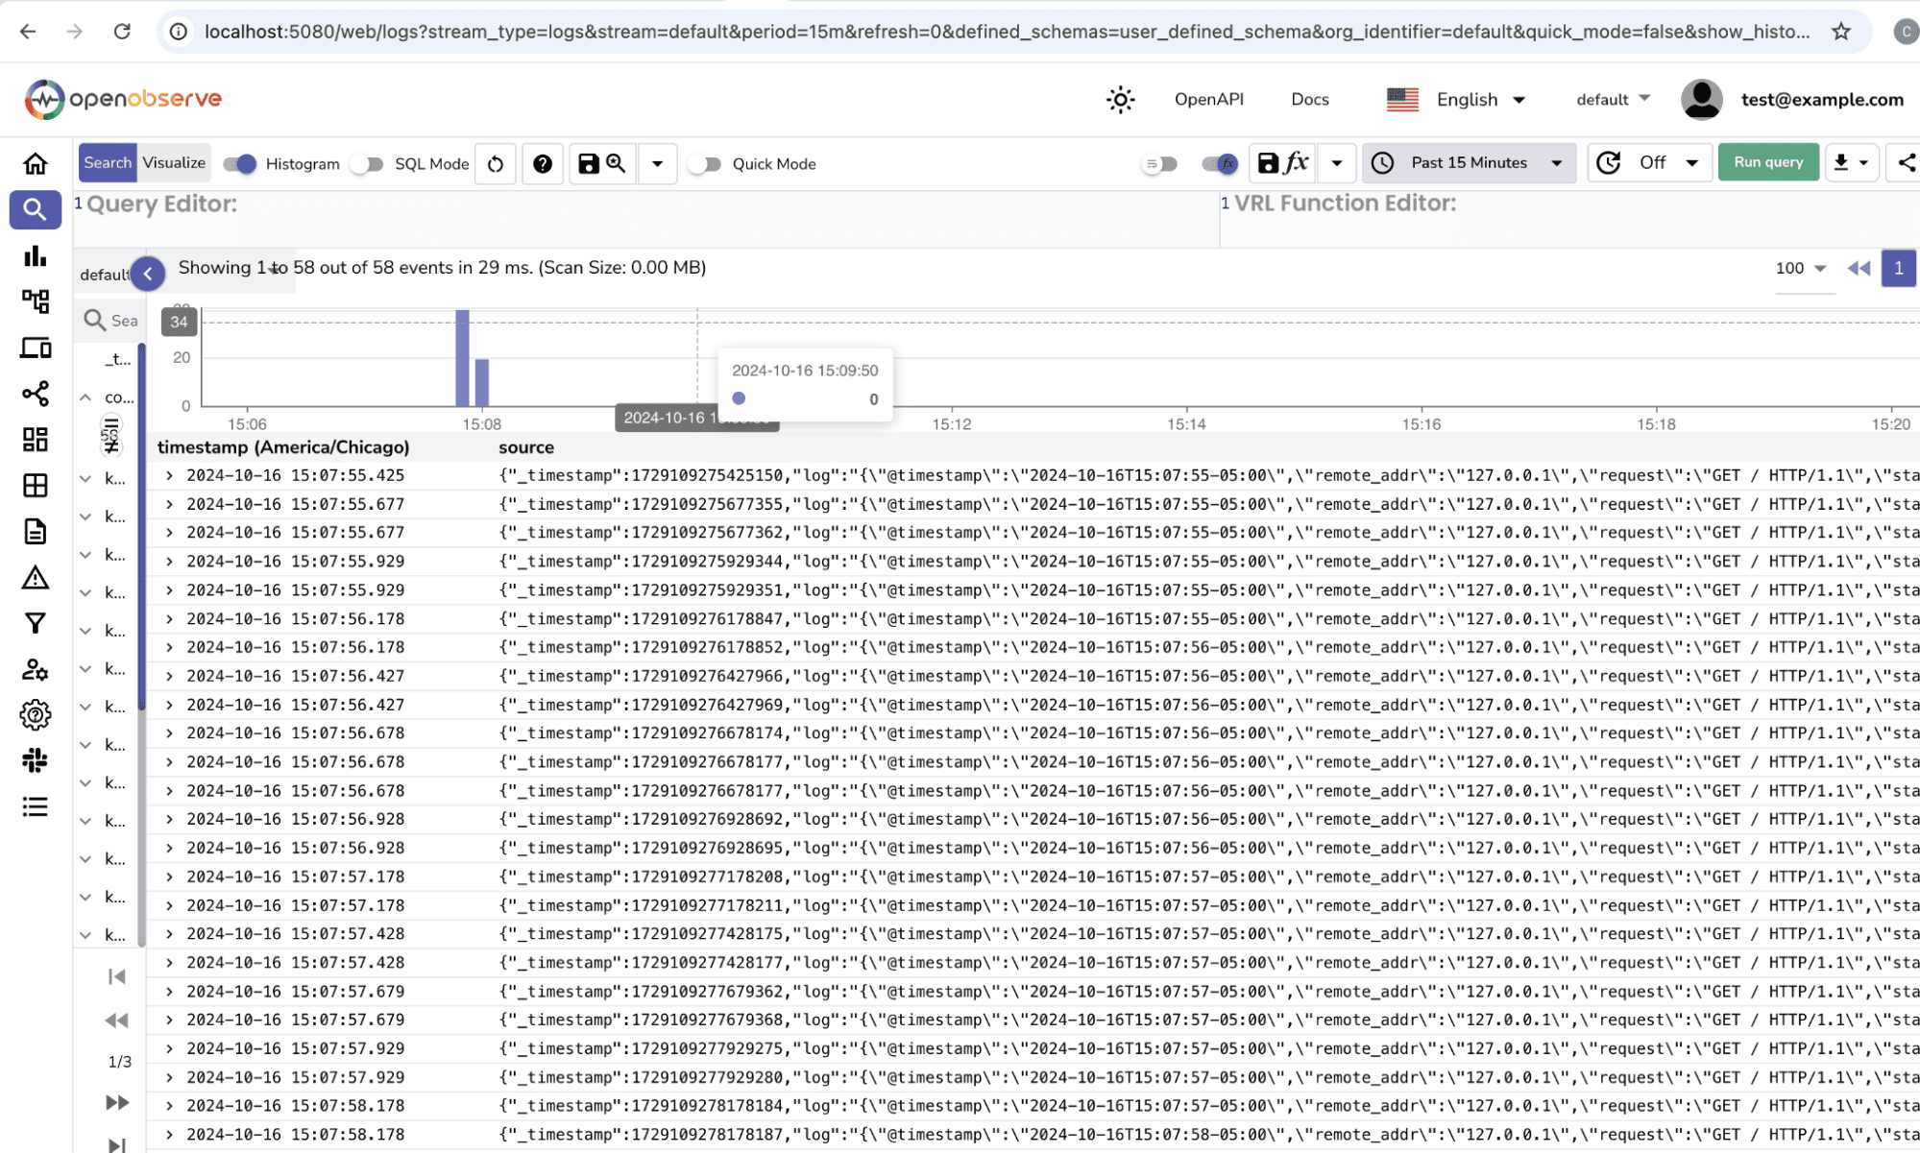Switch to the Visualize tab

173,162
